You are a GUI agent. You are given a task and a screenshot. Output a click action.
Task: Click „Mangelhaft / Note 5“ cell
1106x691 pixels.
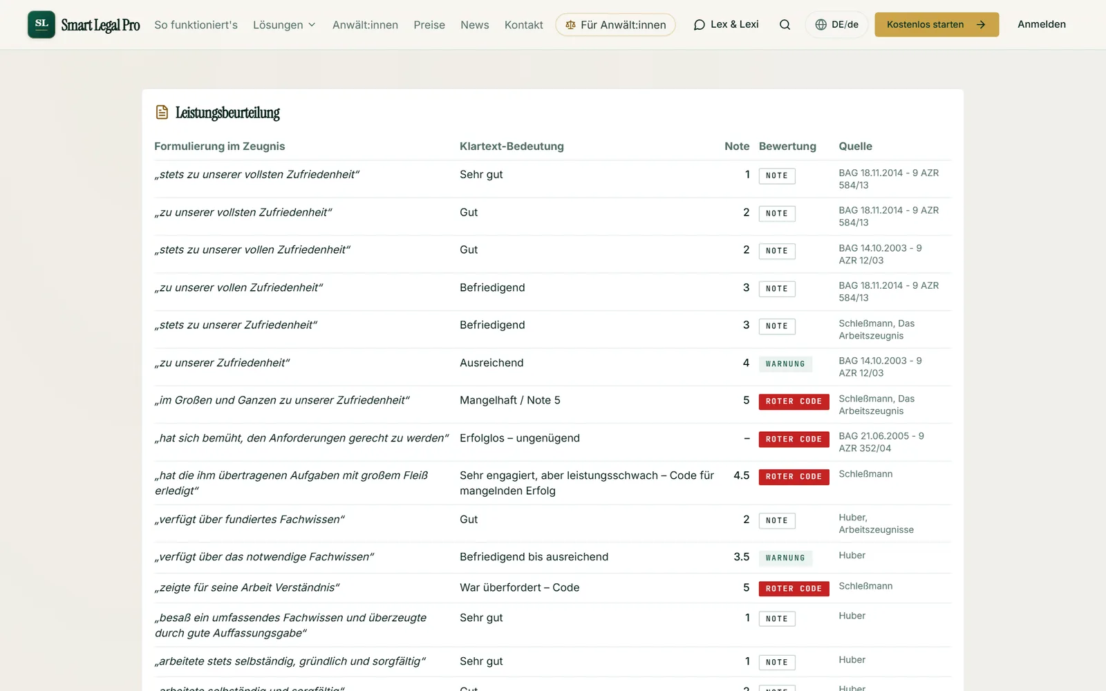[510, 400]
